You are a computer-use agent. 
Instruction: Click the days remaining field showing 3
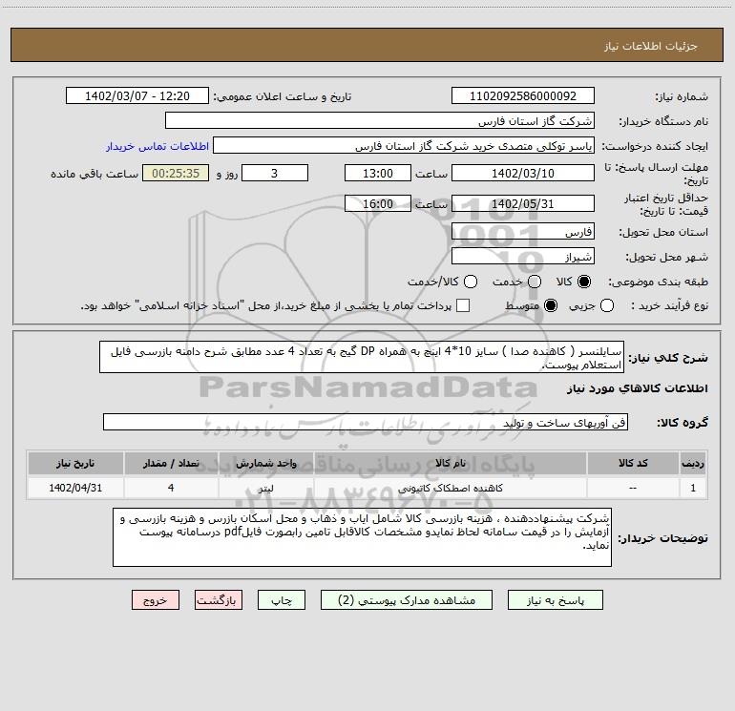point(275,174)
